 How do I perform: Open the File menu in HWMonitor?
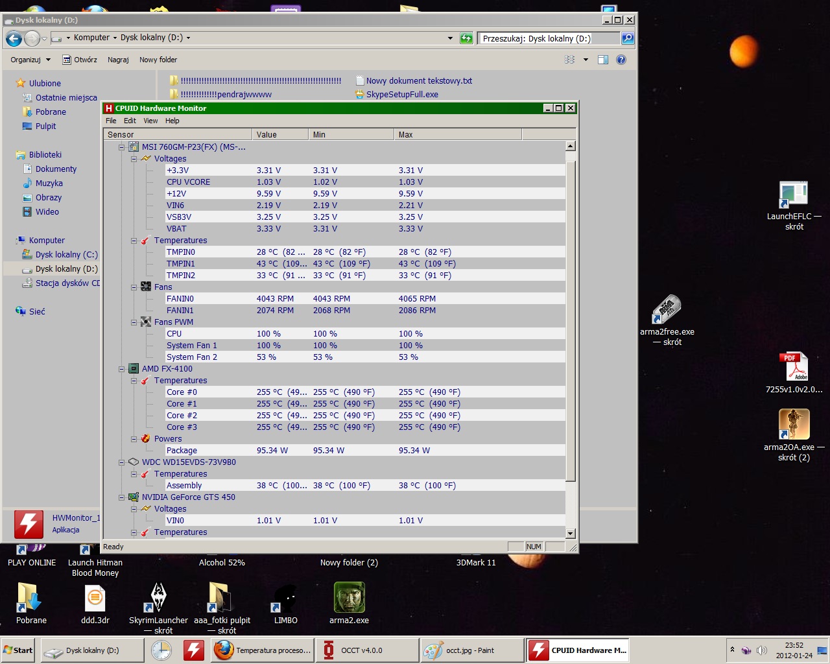pos(111,121)
